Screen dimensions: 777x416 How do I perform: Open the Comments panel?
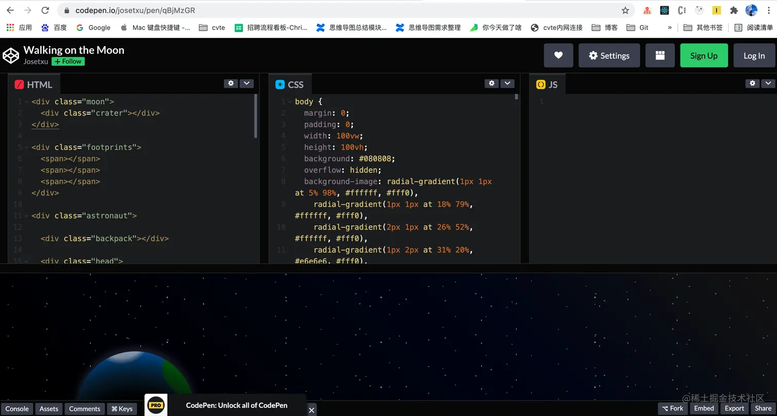click(x=85, y=409)
